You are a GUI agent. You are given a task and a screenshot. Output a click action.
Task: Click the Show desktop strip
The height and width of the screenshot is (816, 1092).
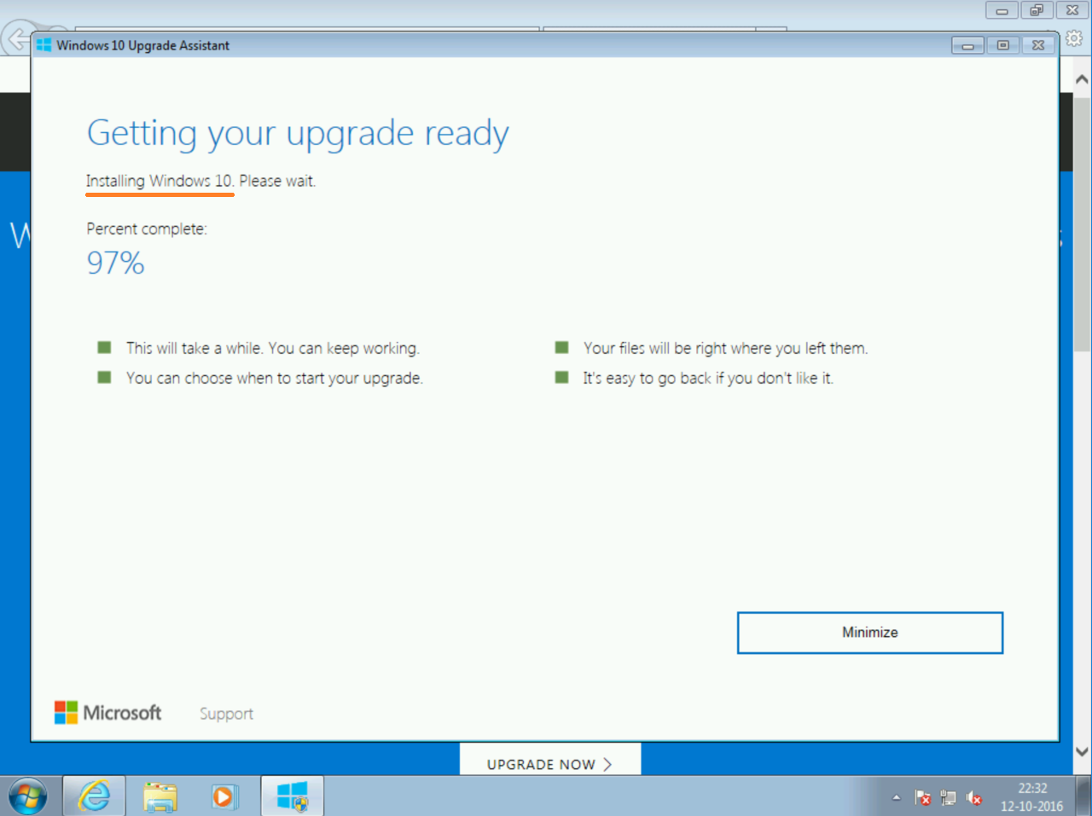(1083, 796)
